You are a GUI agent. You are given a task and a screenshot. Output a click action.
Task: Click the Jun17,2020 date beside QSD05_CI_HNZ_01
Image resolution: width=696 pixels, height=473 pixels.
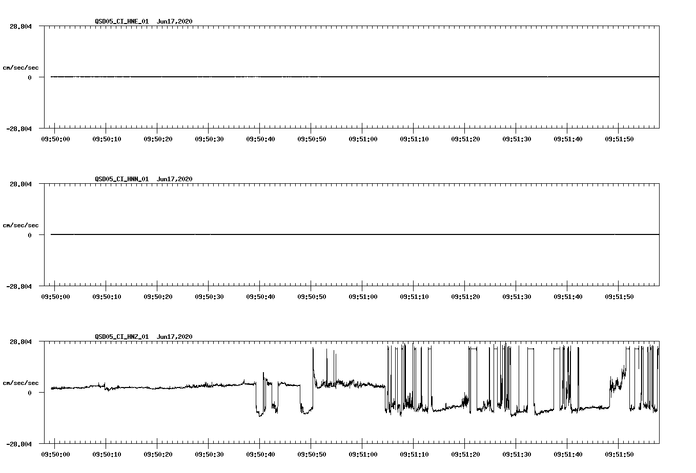point(175,337)
